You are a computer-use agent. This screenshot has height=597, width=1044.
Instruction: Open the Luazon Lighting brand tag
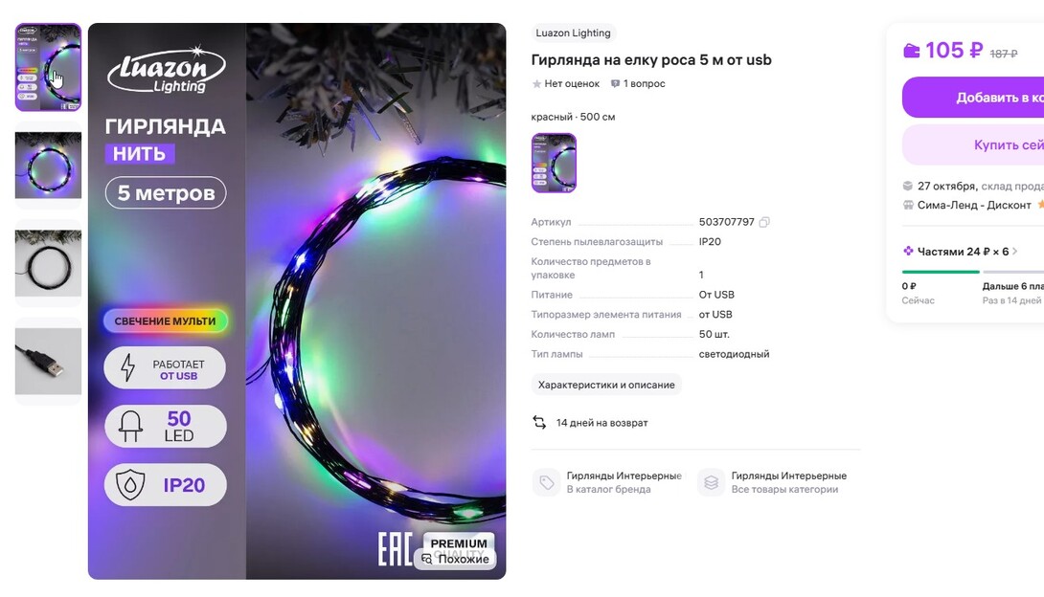pyautogui.click(x=574, y=33)
